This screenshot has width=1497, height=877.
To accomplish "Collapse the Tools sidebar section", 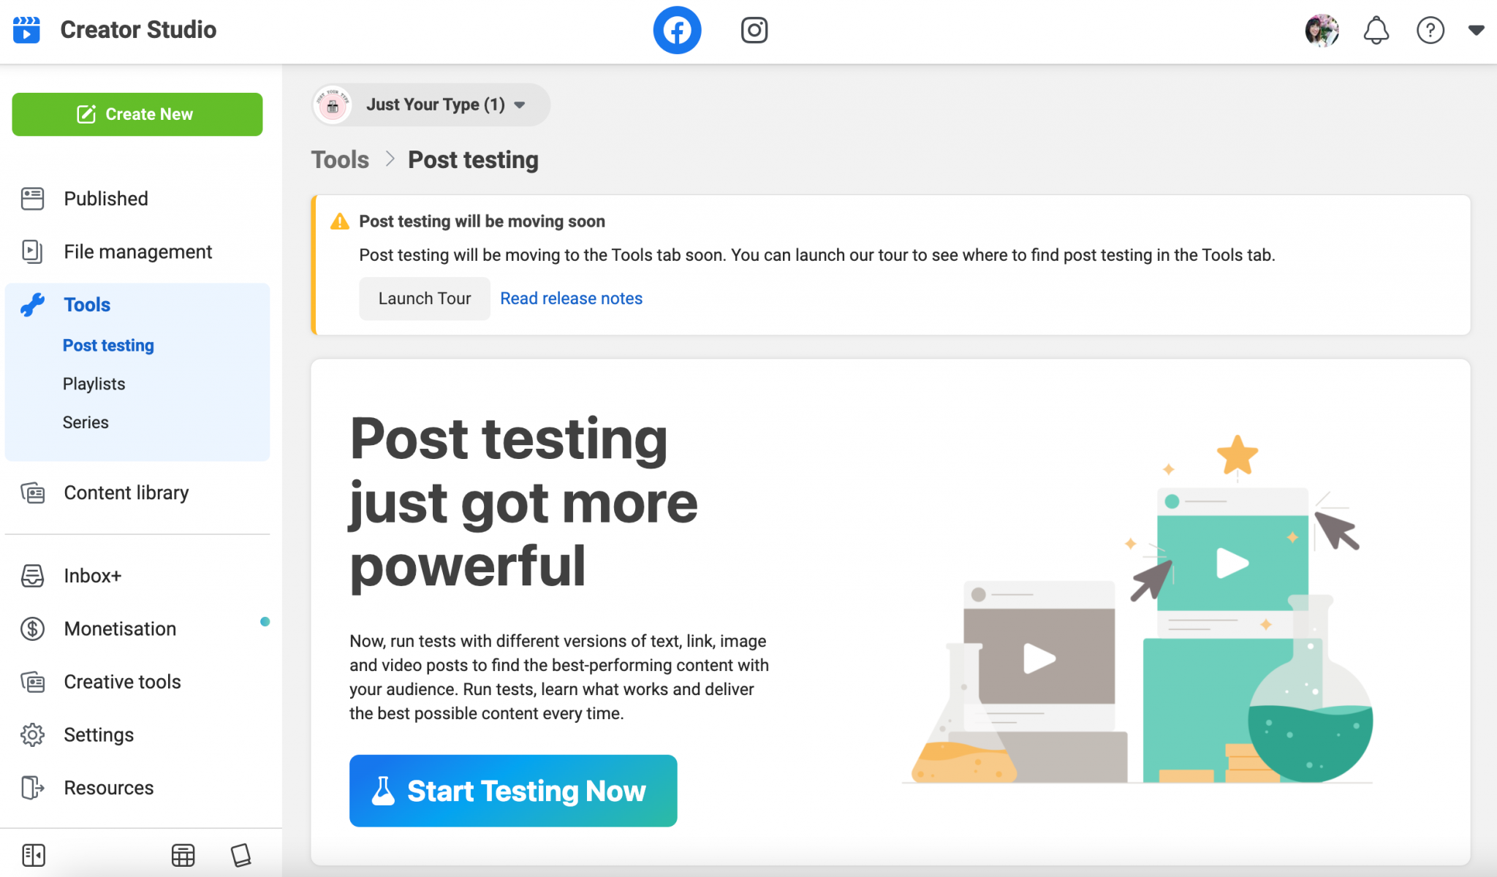I will click(x=87, y=305).
